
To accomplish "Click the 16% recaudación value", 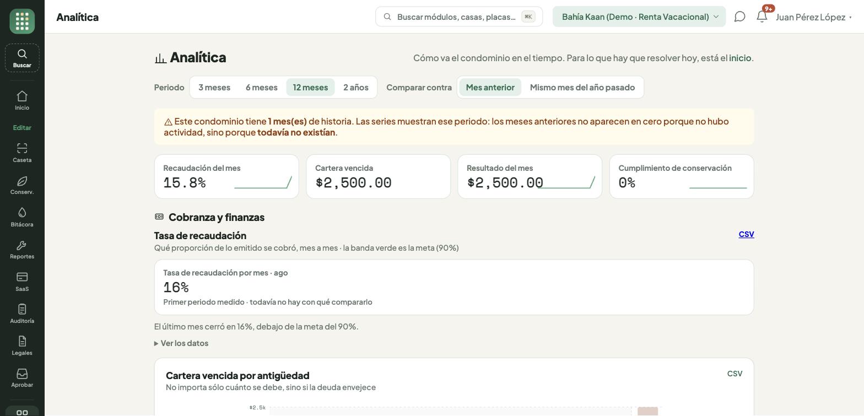I will [176, 287].
